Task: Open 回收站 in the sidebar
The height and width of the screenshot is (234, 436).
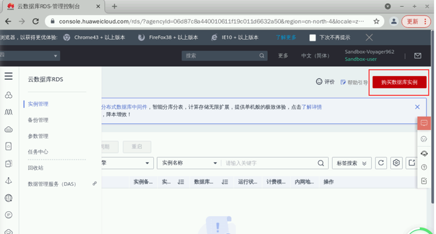Action: point(36,168)
